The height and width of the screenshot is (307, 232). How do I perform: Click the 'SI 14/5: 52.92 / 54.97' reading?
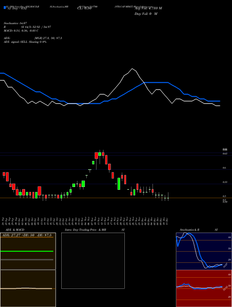[x=36, y=27]
